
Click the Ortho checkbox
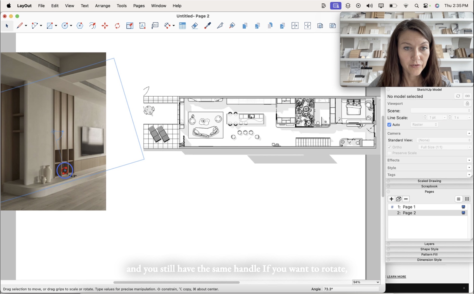tap(389, 147)
